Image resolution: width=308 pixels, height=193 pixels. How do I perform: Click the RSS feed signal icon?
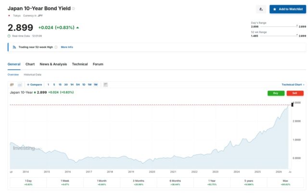pyautogui.click(x=14, y=47)
